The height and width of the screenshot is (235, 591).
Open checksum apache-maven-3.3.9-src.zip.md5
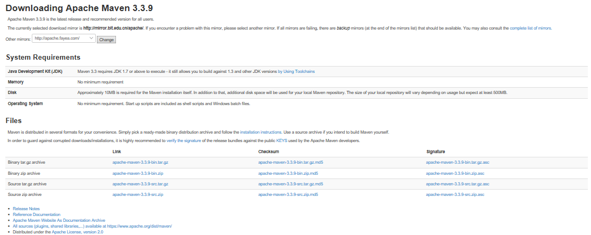click(288, 195)
